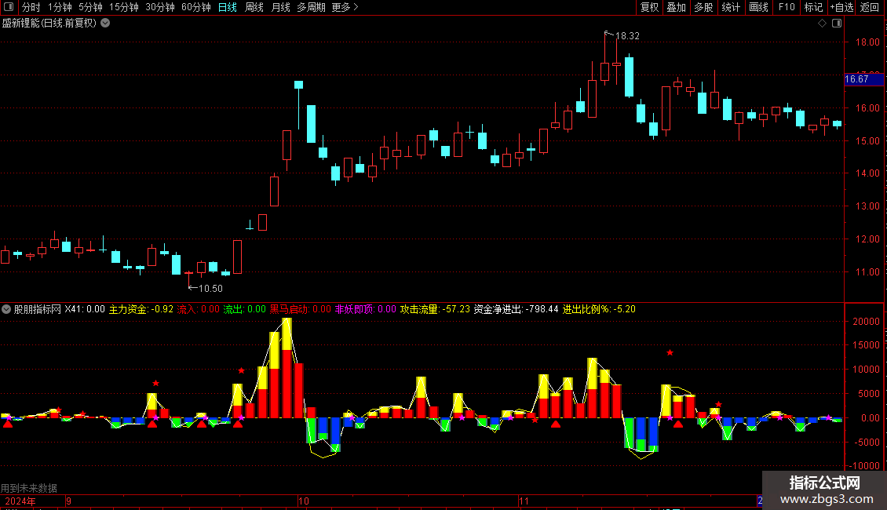Expand the 更多 periods menu

(x=345, y=7)
